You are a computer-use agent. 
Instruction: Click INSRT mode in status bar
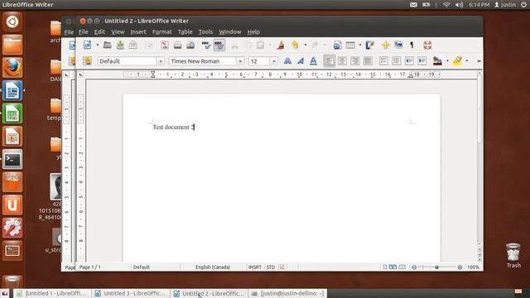pyautogui.click(x=255, y=267)
